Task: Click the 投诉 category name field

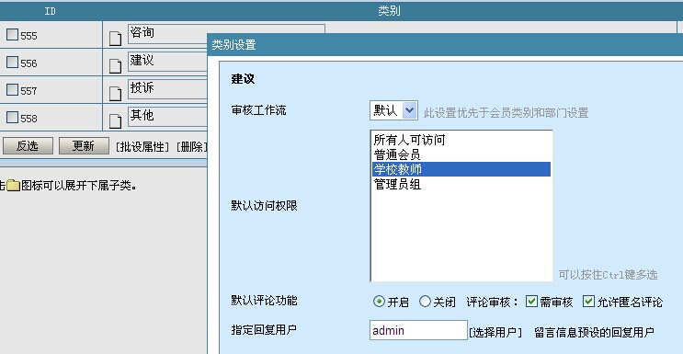Action: [x=167, y=88]
